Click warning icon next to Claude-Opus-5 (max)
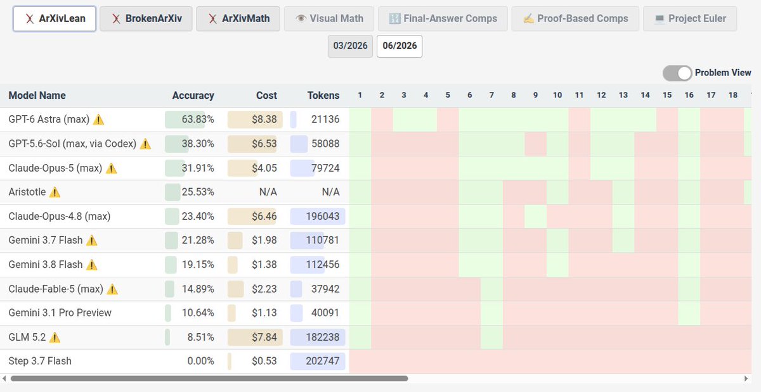 112,168
